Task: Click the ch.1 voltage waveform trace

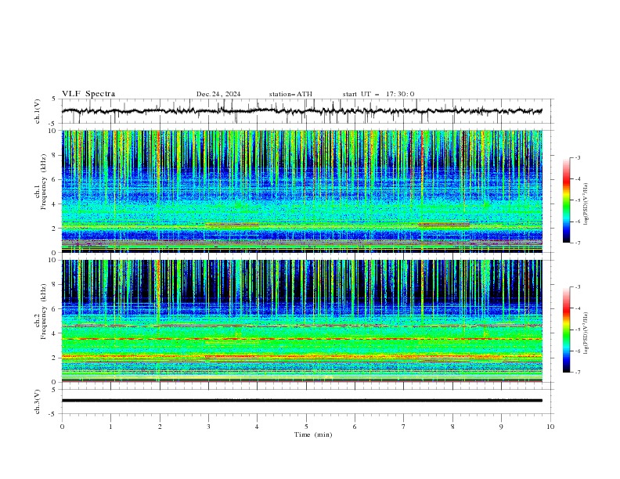Action: click(x=301, y=111)
